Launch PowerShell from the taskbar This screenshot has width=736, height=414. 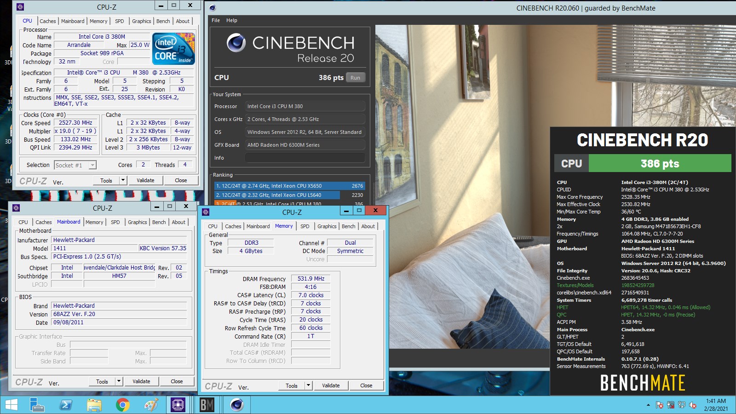[66, 405]
